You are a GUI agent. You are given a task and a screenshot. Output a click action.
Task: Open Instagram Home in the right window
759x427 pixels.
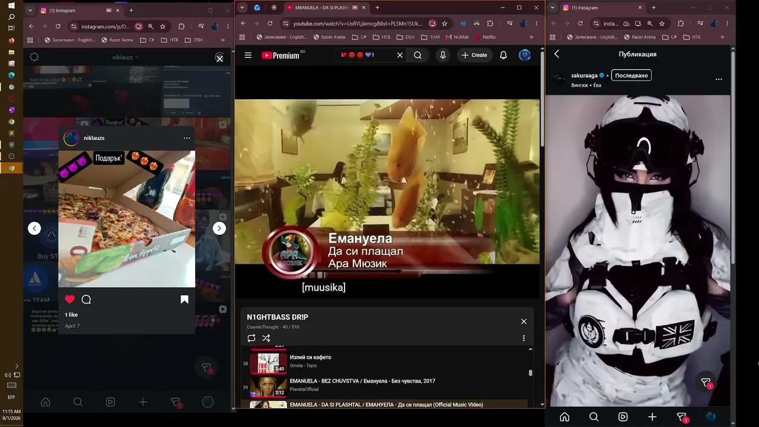(565, 416)
